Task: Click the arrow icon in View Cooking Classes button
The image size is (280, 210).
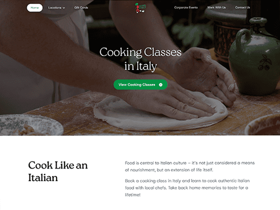Action: tap(161, 84)
